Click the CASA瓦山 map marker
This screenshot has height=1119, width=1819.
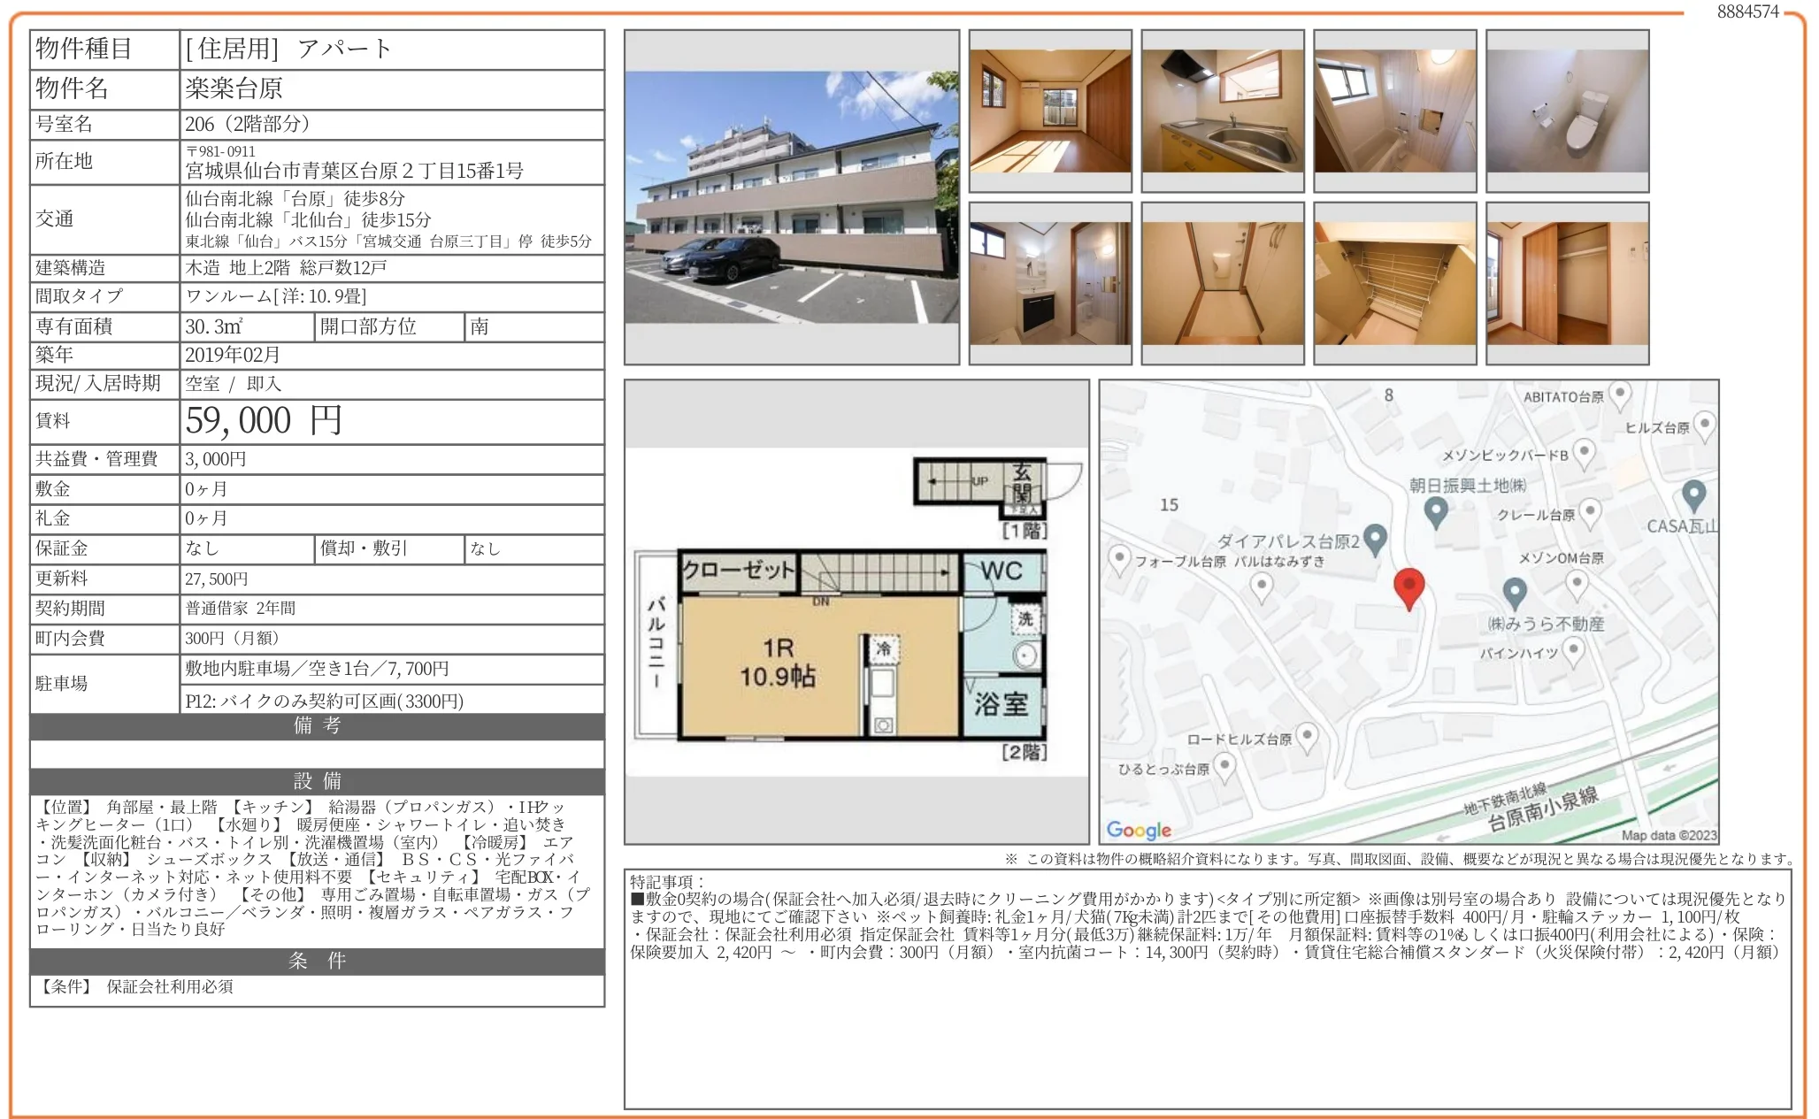[1693, 494]
